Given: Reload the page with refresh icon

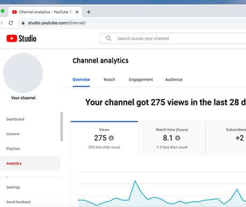Looking at the screenshot, I should 11,23.
